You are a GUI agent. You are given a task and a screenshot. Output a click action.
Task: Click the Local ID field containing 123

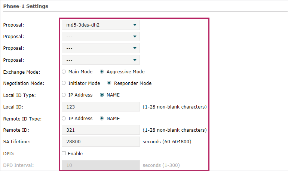(101, 107)
